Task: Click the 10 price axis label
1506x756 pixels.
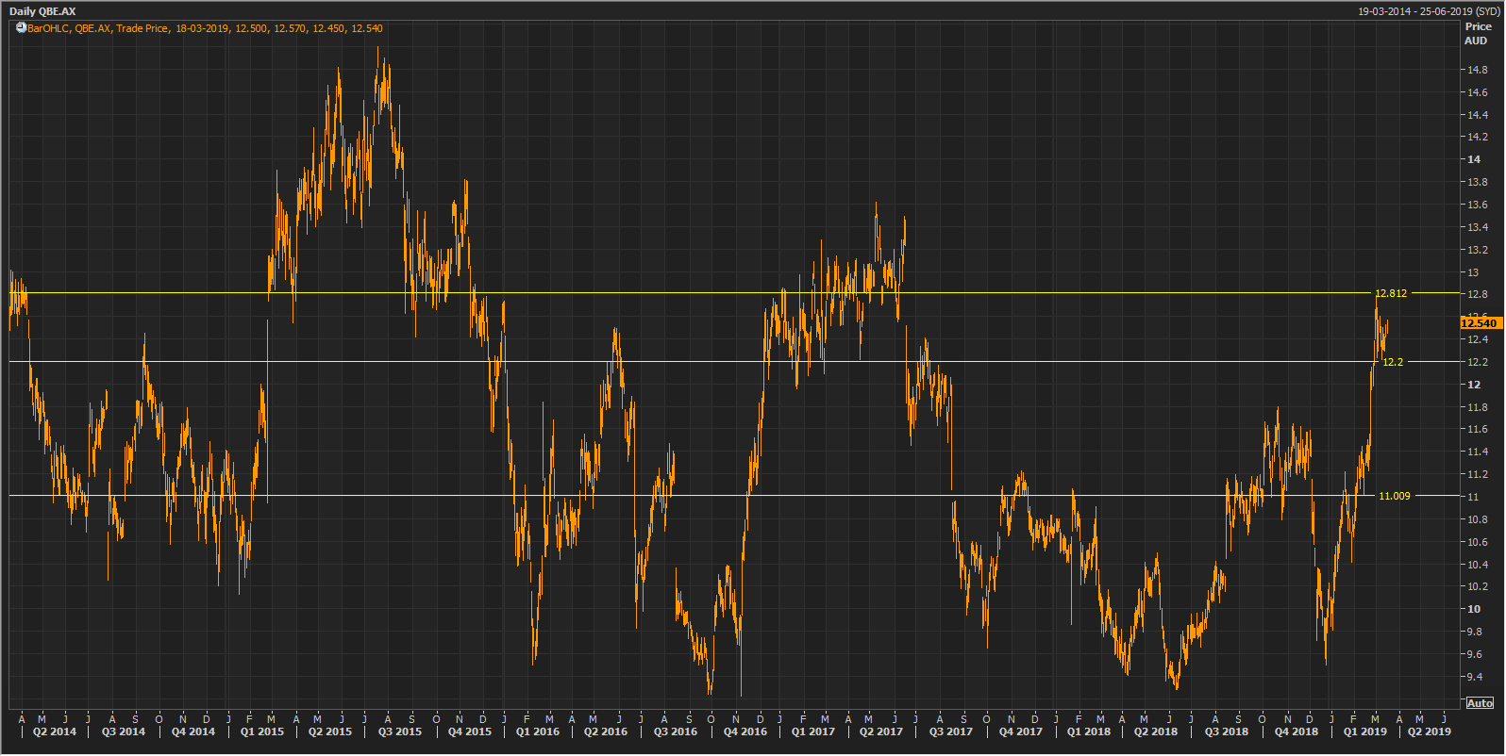Action: [x=1474, y=609]
